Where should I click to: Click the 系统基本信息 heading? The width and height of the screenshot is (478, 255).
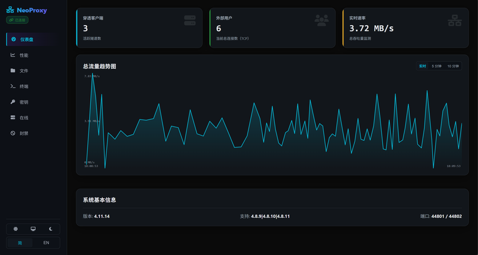(x=99, y=200)
